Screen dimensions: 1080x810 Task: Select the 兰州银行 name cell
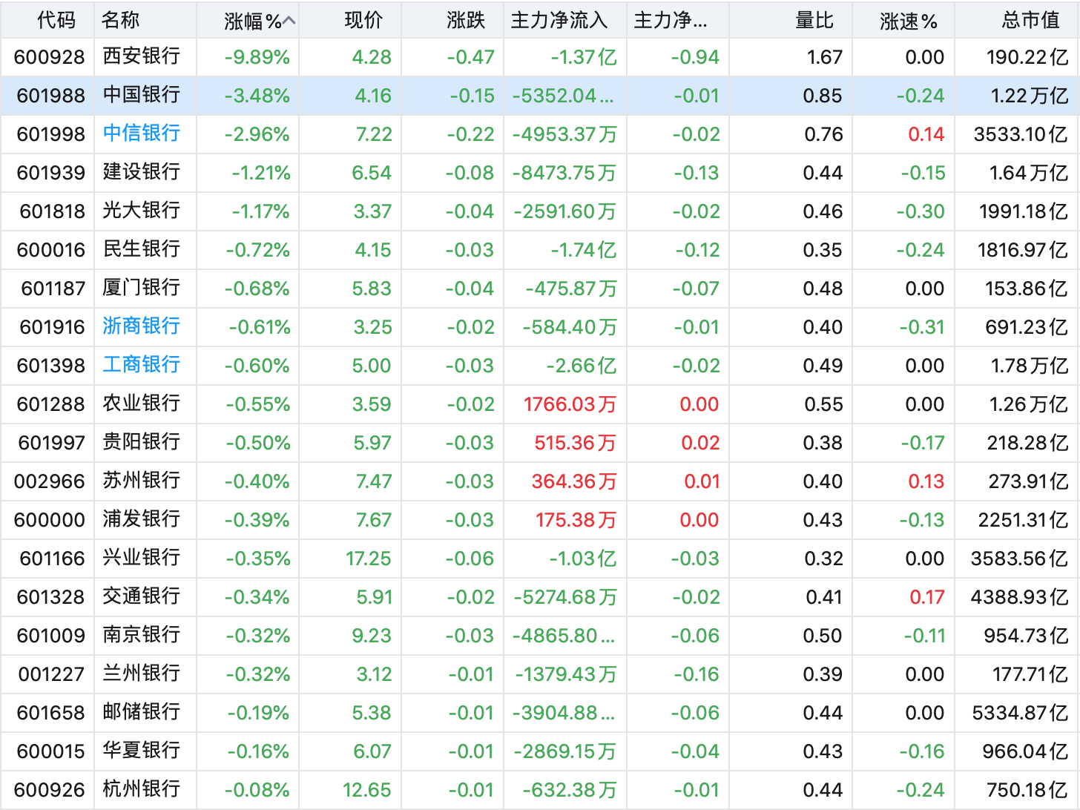(141, 674)
